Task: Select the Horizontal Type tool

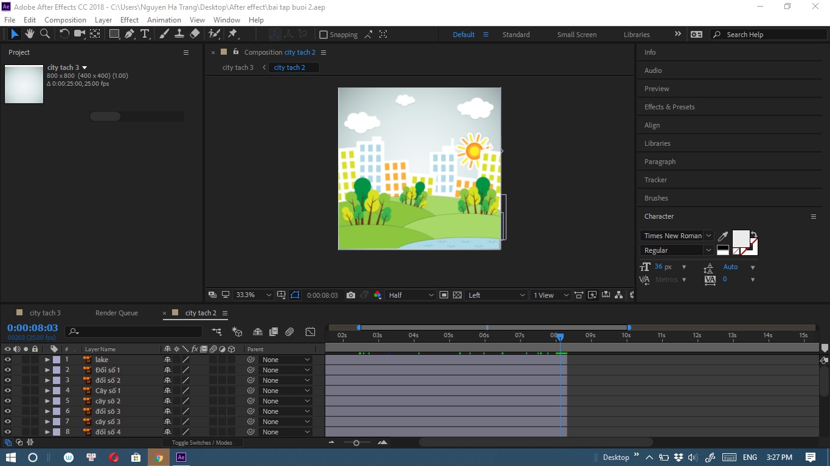Action: click(x=145, y=34)
